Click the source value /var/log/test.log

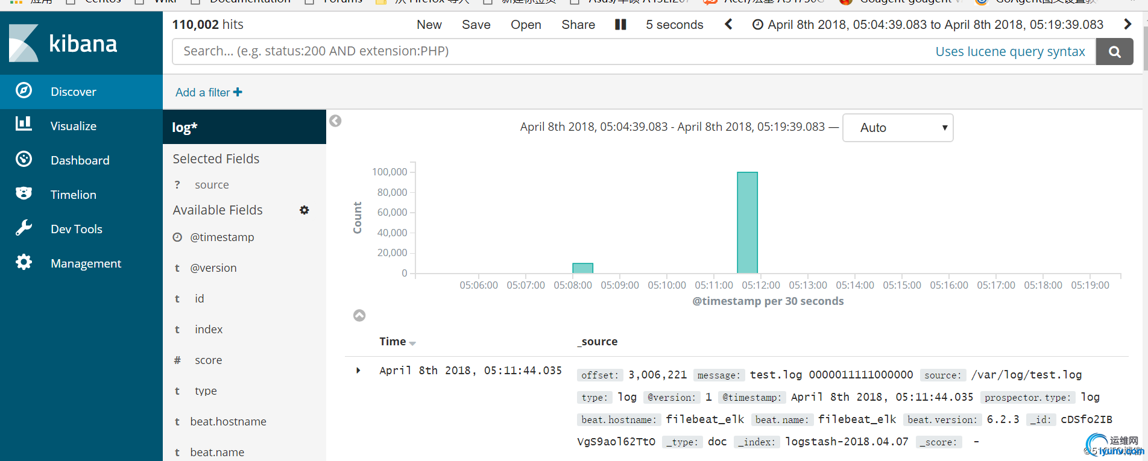coord(1026,375)
